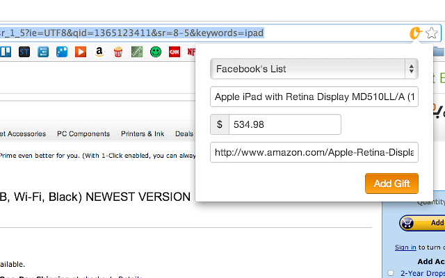Open the CNN bookmark icon
This screenshot has width=445, height=278.
click(x=175, y=52)
